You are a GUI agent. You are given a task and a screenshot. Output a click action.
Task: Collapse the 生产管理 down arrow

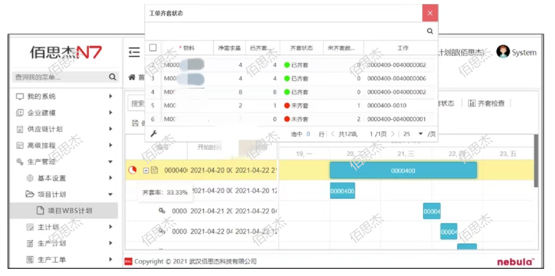110,162
